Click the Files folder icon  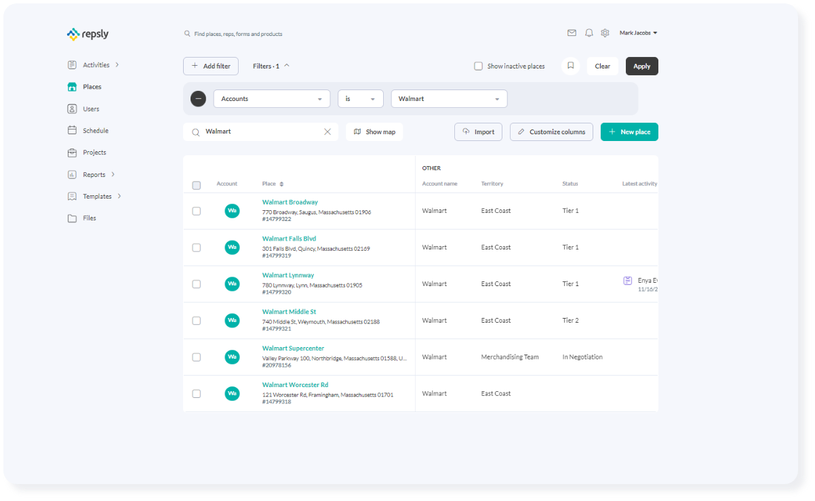point(72,218)
